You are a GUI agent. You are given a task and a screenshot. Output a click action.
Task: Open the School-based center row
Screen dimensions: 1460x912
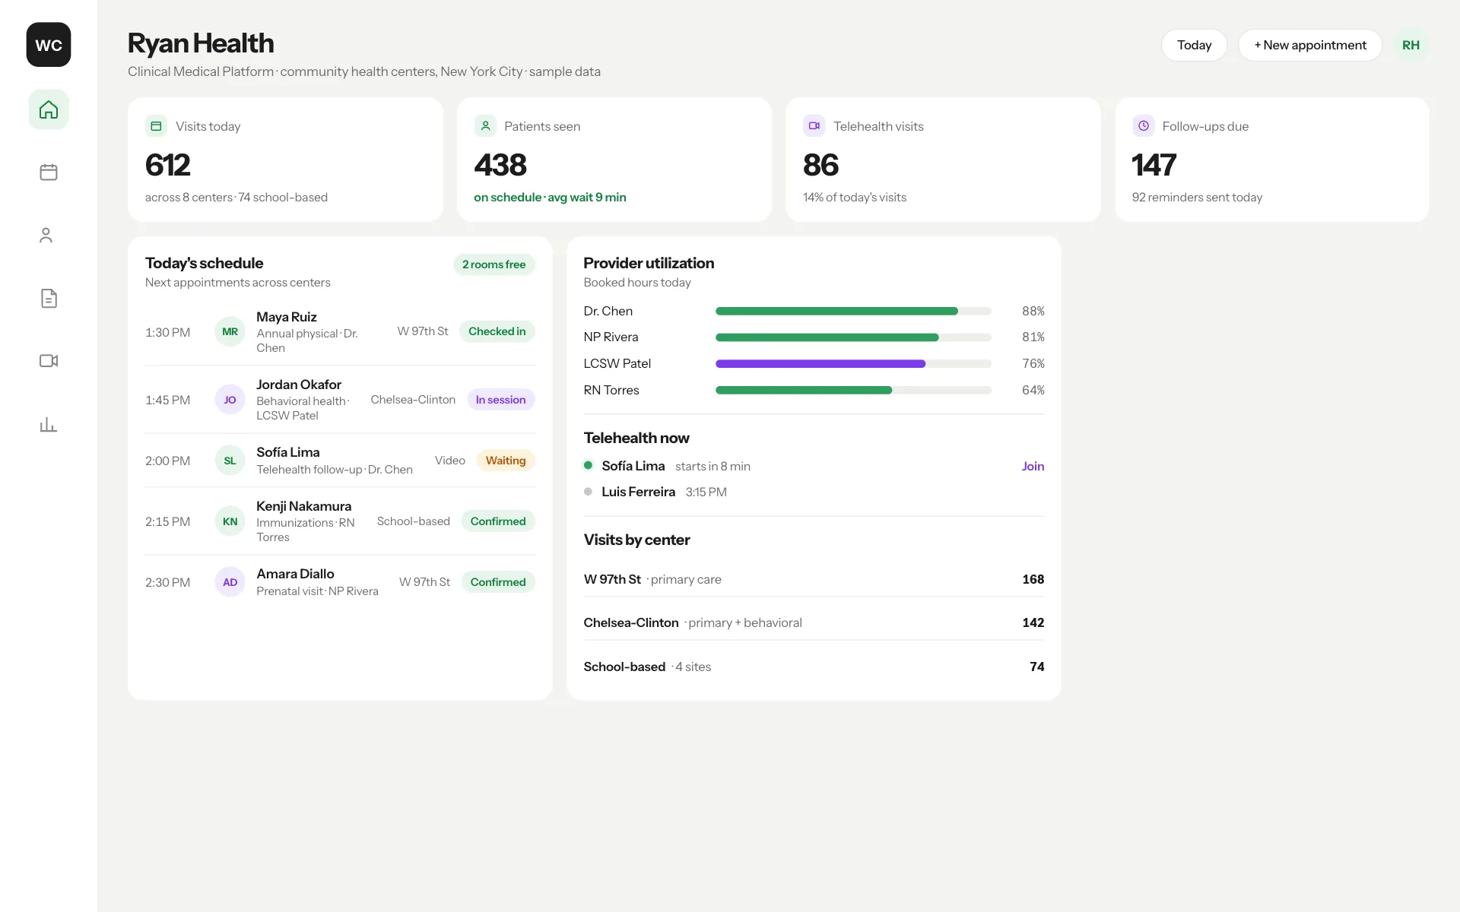click(814, 667)
